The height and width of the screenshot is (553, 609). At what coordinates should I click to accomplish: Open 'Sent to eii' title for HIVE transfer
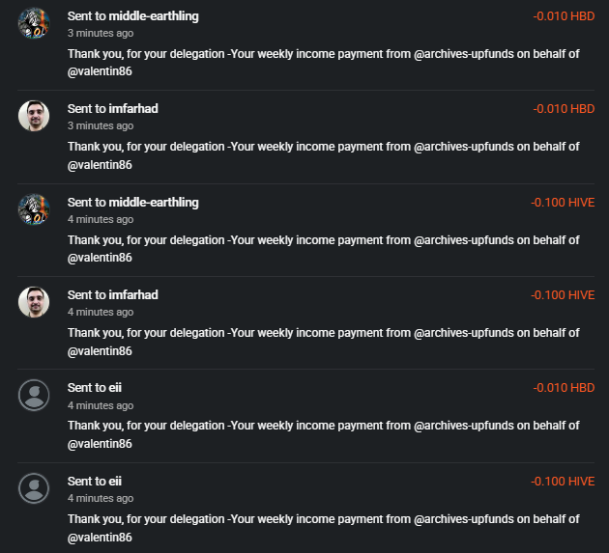[x=95, y=481]
